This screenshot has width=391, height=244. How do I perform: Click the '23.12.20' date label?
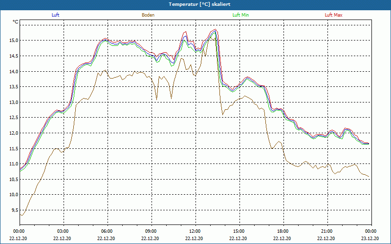pos(370,238)
